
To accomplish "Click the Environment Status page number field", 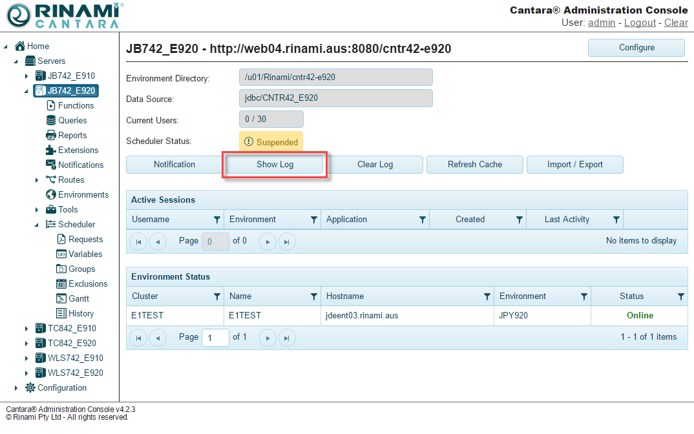I will tap(216, 337).
